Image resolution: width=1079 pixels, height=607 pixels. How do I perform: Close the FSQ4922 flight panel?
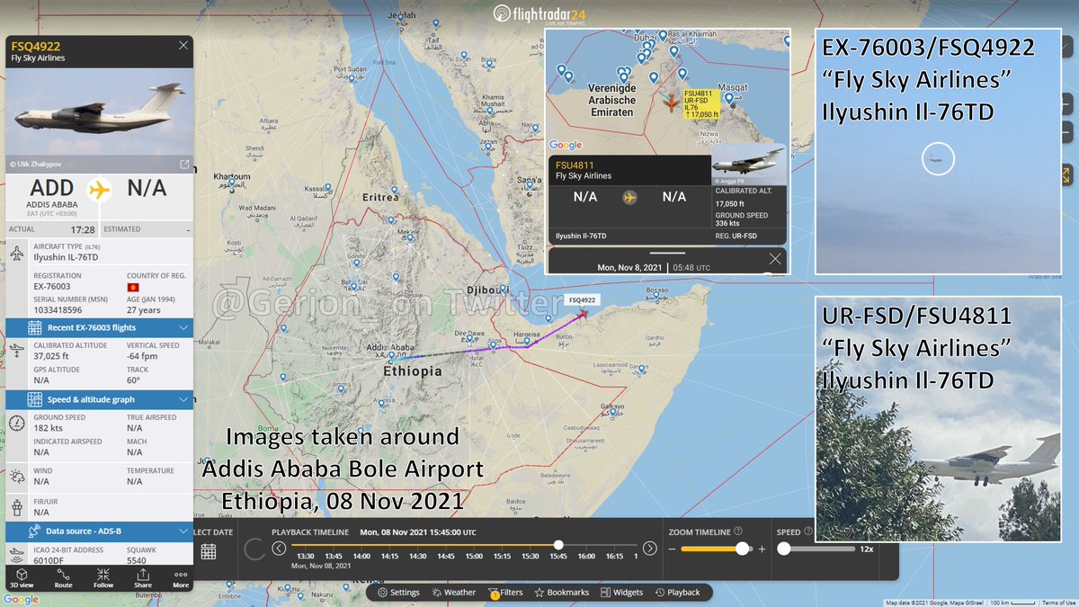click(183, 45)
